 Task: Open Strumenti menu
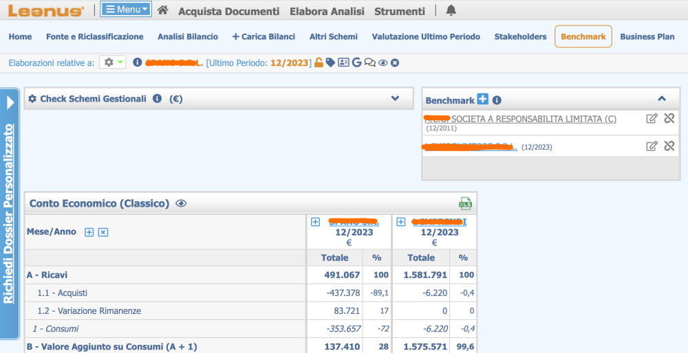pos(399,12)
